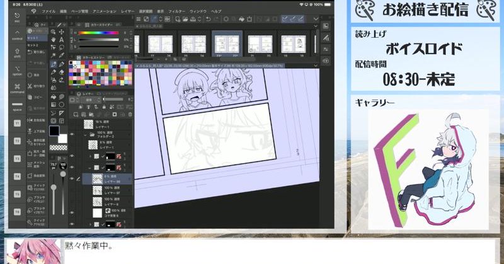Viewport: 504px width, 264px height.
Task: Click 自由変形 free transform quick access
Action: pos(37,176)
